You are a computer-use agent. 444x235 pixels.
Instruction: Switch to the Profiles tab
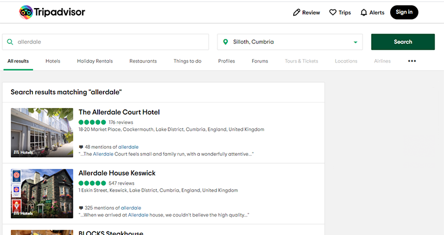point(227,61)
